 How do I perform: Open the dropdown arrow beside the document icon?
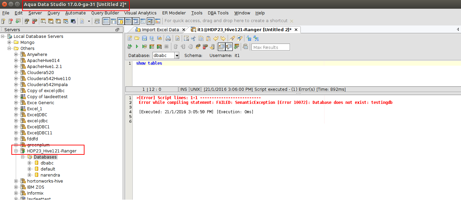tap(89, 21)
